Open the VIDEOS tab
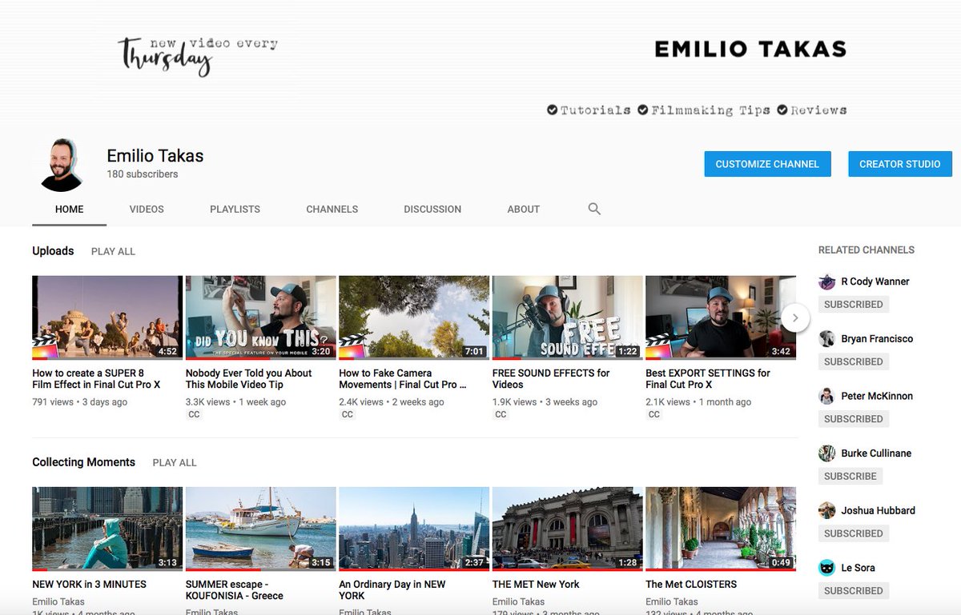This screenshot has height=615, width=961. pos(147,210)
